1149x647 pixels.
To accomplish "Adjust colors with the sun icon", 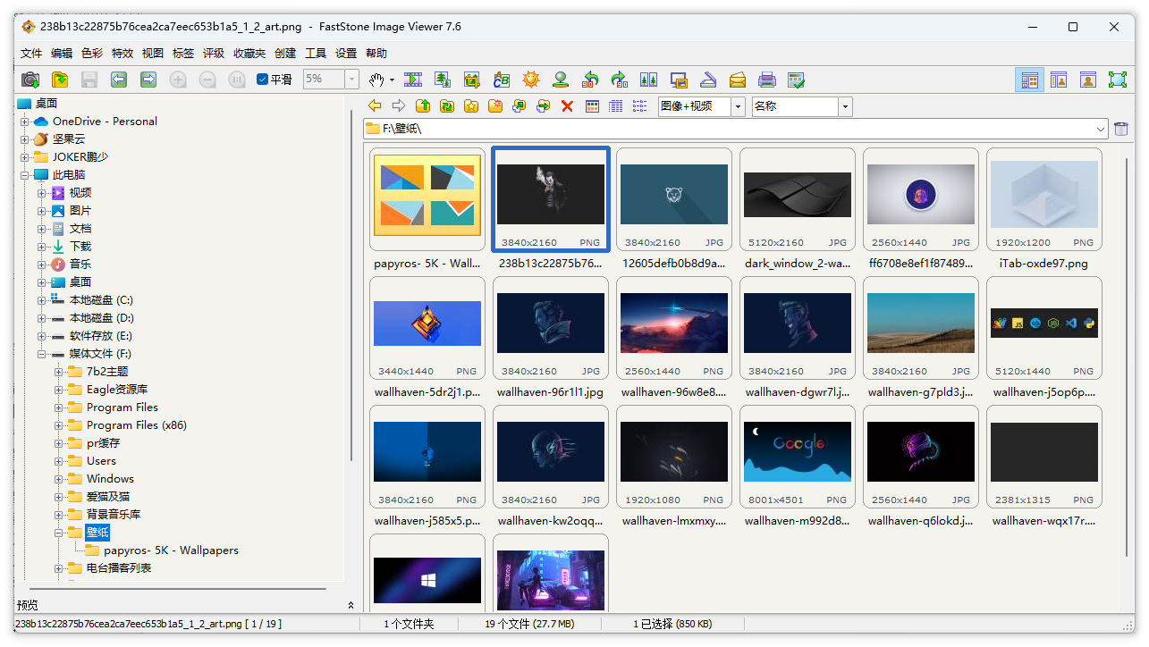I will click(529, 80).
